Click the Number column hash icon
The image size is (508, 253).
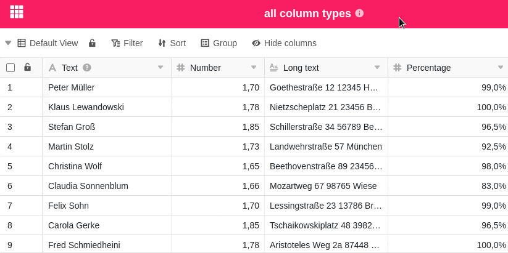[x=181, y=68]
